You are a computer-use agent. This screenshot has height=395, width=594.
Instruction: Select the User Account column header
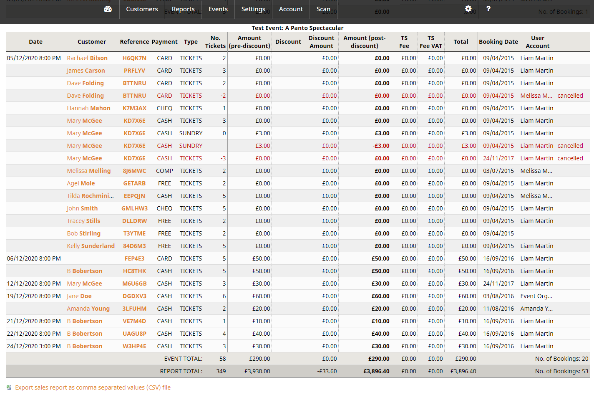(537, 42)
